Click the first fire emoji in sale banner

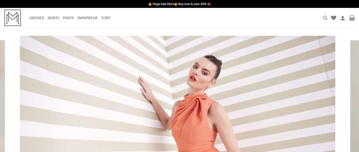coord(150,4)
